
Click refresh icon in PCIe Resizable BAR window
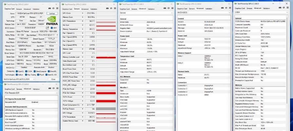53,89
